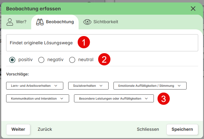Click the Weiter button
The height and width of the screenshot is (139, 204).
pyautogui.click(x=18, y=130)
